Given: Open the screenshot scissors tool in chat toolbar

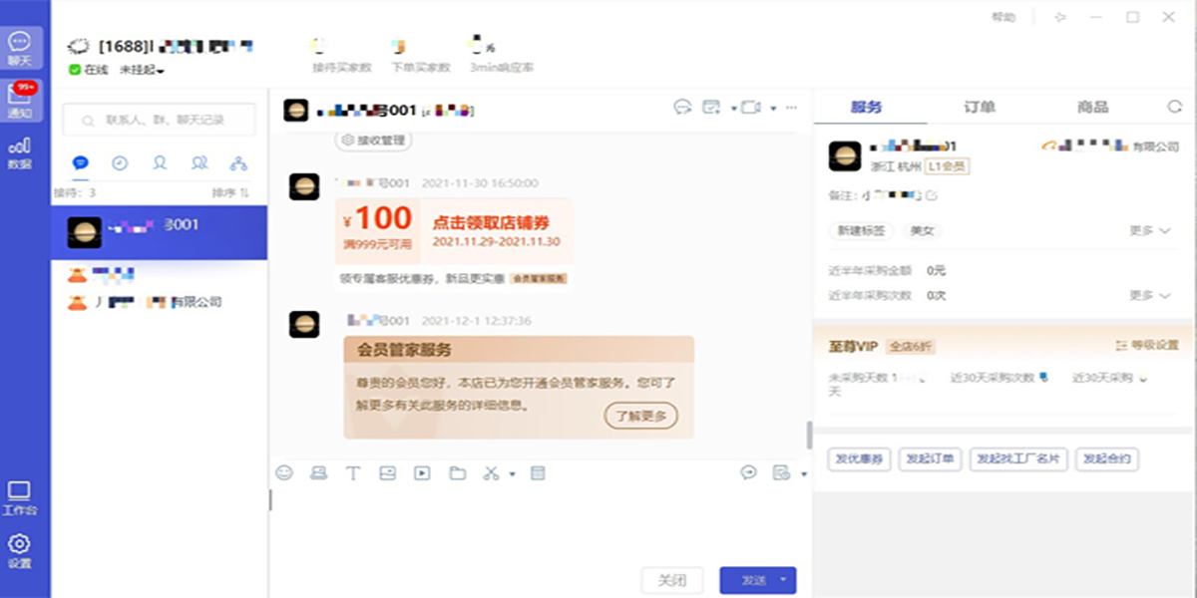Looking at the screenshot, I should [x=490, y=472].
